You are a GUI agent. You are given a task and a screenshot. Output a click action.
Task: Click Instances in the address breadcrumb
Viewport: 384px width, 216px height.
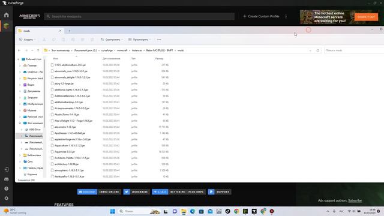(137, 50)
